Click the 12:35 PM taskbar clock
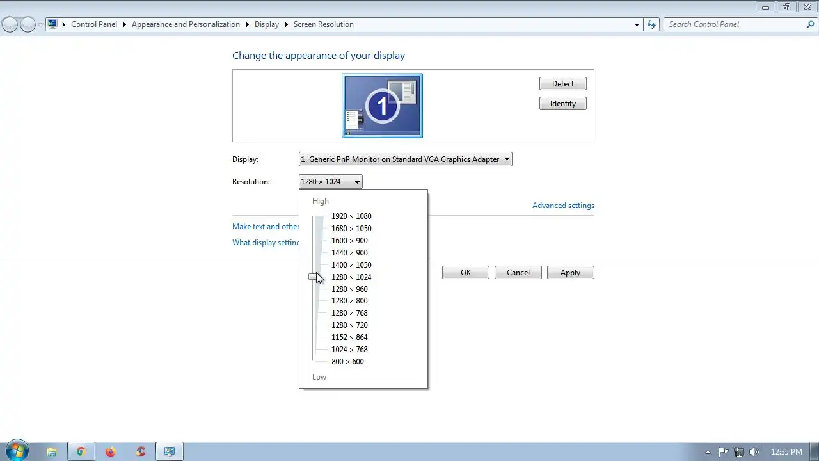This screenshot has height=461, width=819. (786, 452)
